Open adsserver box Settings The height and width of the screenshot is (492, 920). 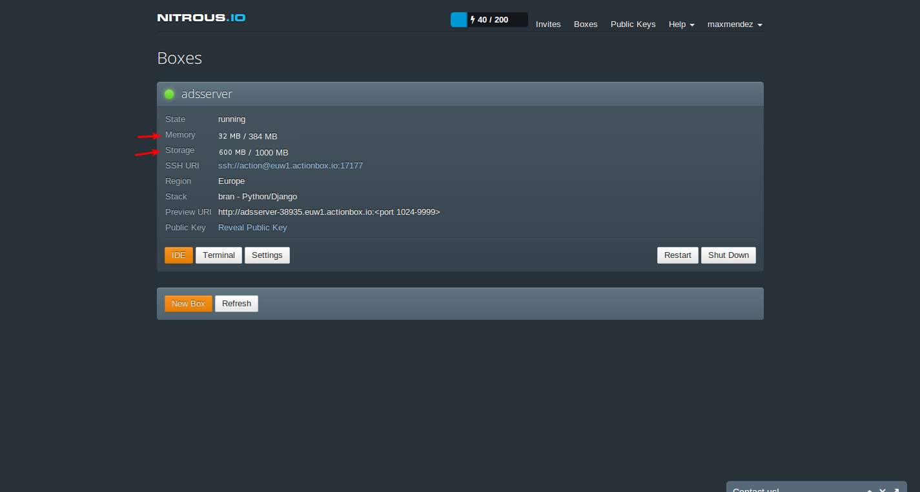[267, 255]
